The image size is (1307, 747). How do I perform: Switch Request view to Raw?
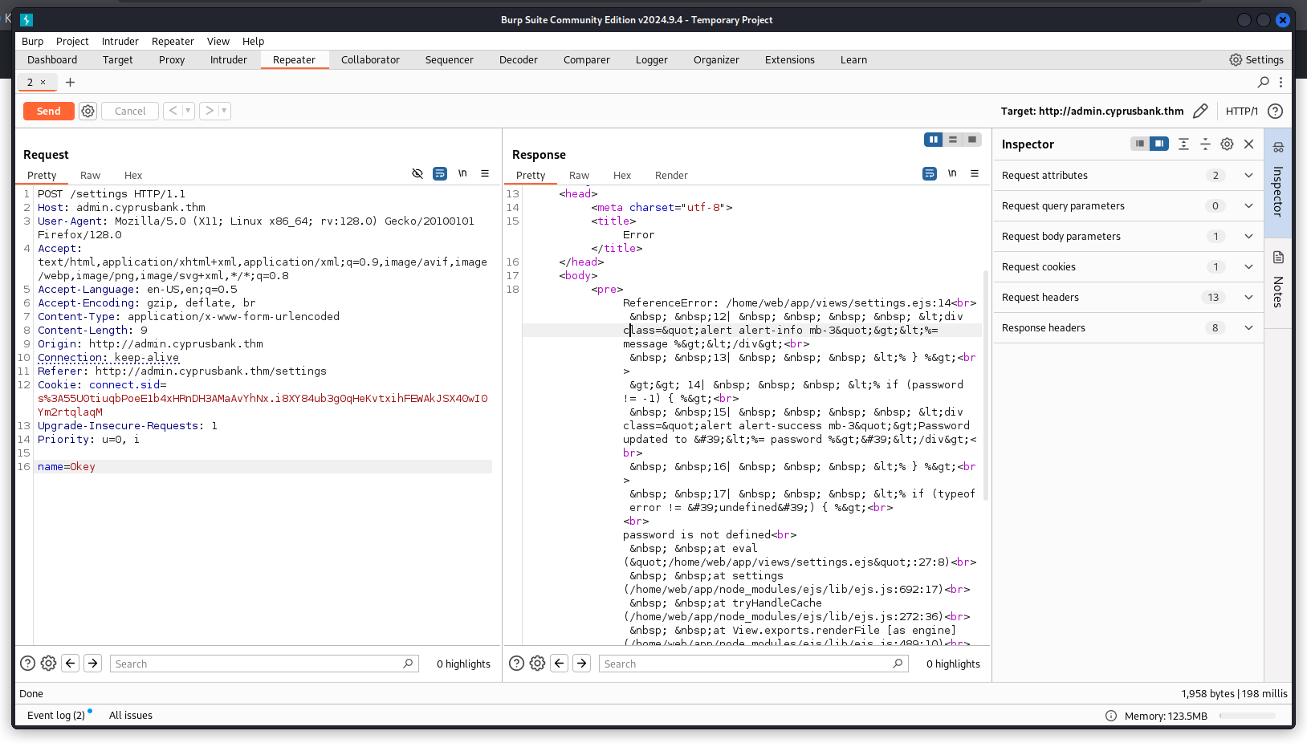pyautogui.click(x=90, y=175)
